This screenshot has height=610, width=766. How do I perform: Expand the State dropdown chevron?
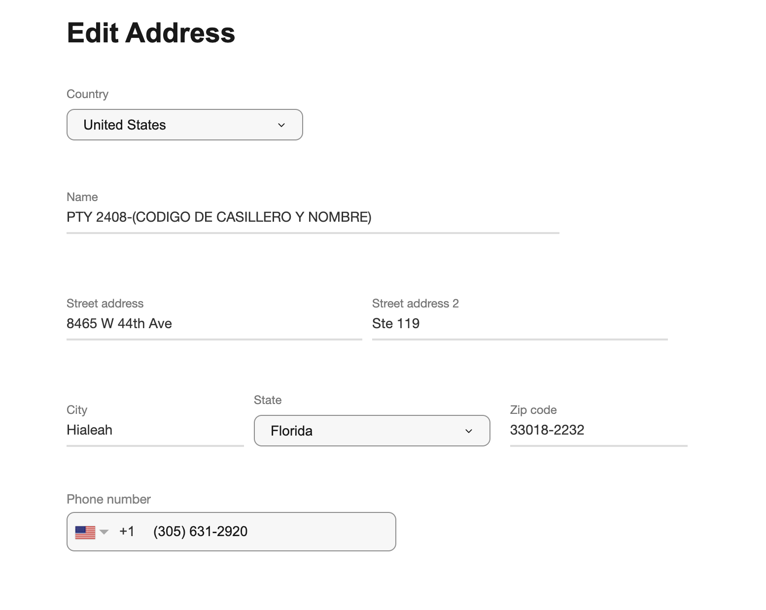pyautogui.click(x=469, y=431)
